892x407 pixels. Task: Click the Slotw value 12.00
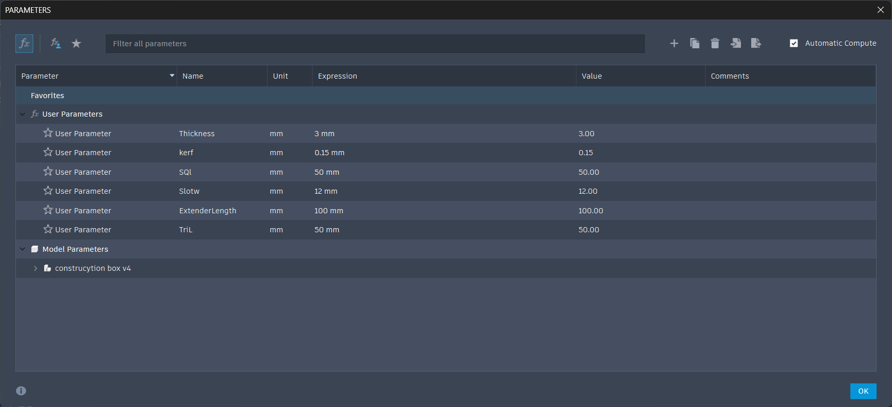588,191
